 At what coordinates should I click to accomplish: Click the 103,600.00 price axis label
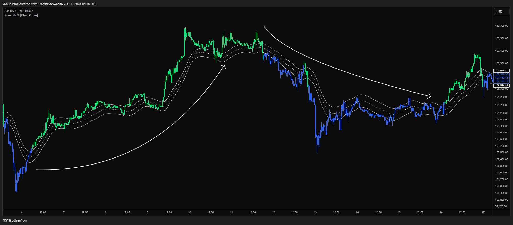tap(502, 139)
